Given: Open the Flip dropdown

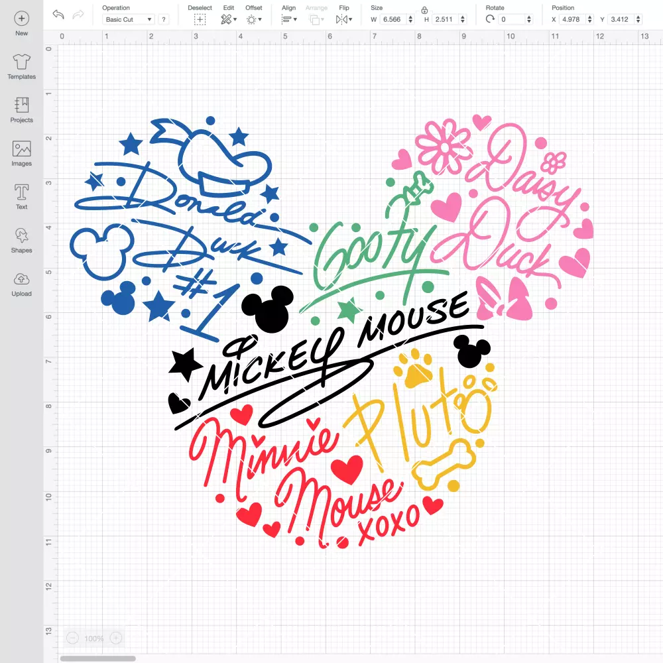Looking at the screenshot, I should (343, 19).
